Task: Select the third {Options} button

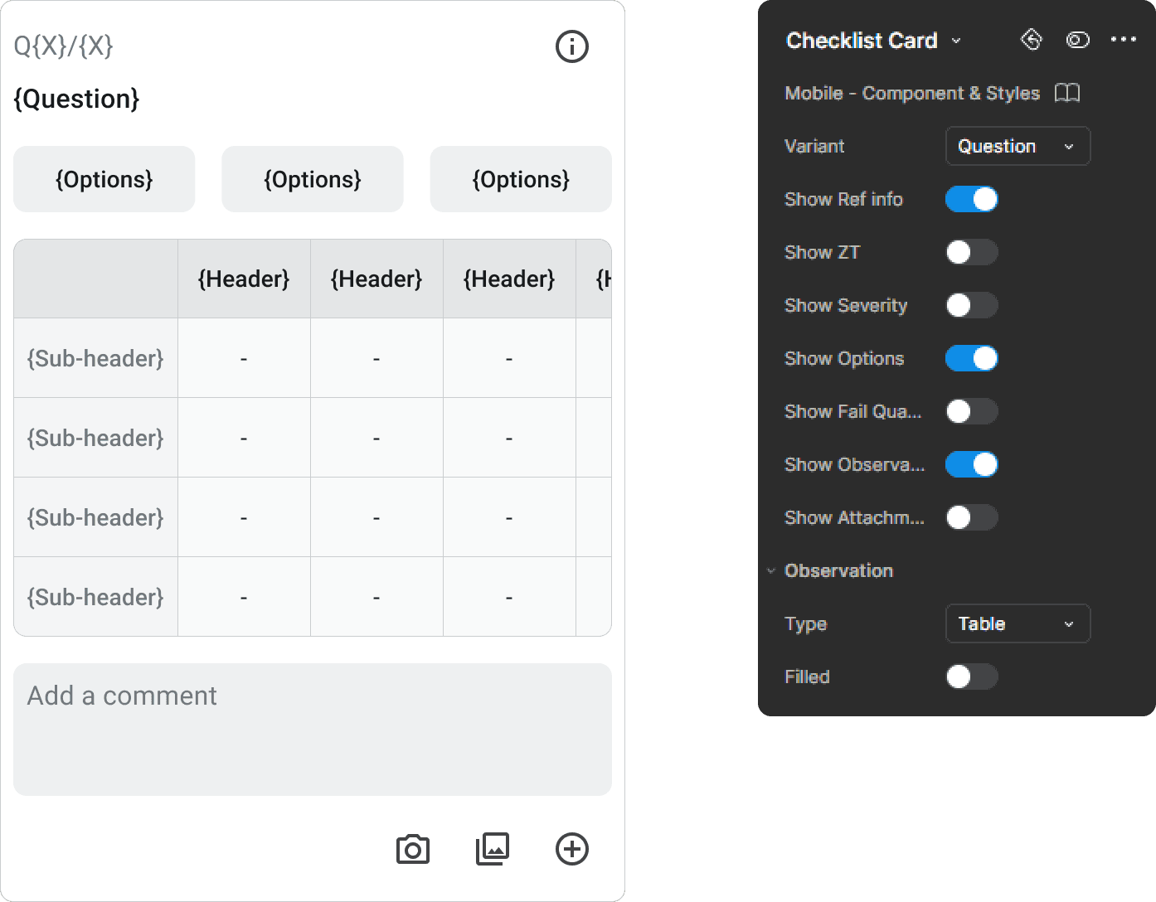Action: [521, 179]
